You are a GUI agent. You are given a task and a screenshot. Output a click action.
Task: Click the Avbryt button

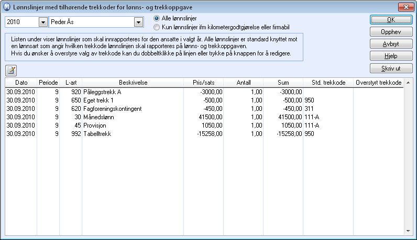(x=391, y=44)
